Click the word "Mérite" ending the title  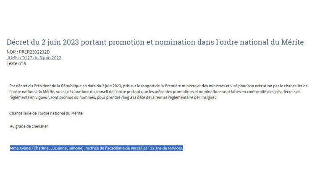coord(292,42)
